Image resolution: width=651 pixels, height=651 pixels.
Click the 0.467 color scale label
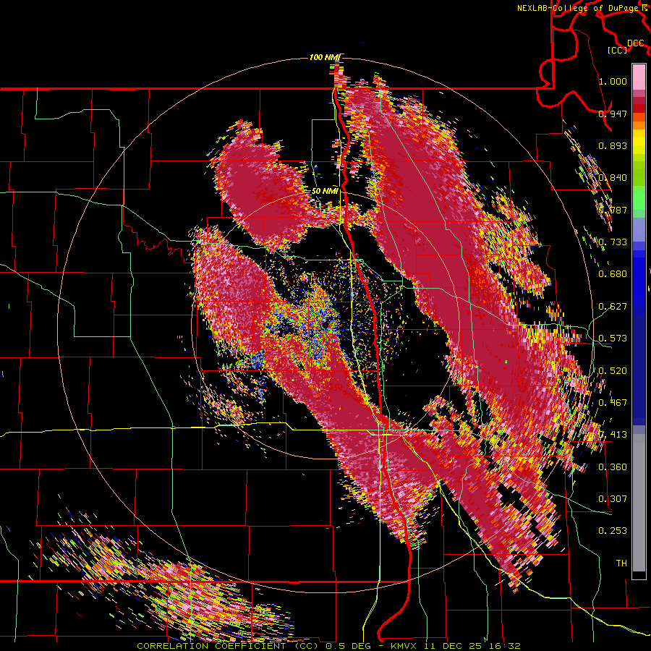coord(613,403)
